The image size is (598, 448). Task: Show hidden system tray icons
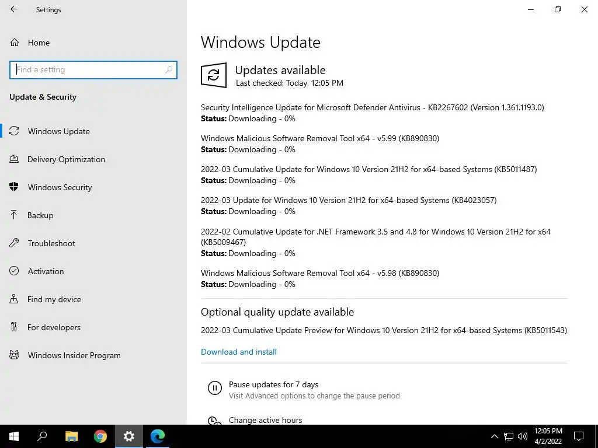494,436
